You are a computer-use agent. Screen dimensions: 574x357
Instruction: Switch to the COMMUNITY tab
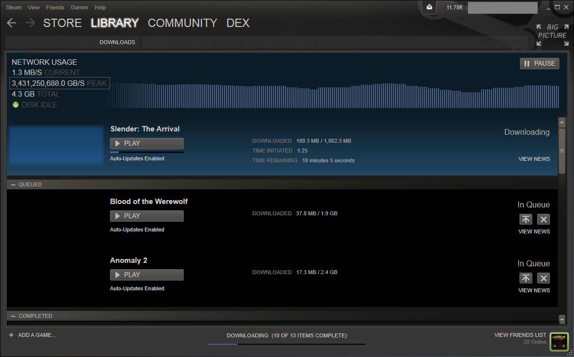182,23
